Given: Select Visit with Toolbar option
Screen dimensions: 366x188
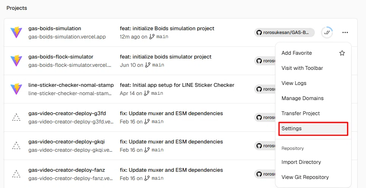Looking at the screenshot, I should click(x=313, y=68).
